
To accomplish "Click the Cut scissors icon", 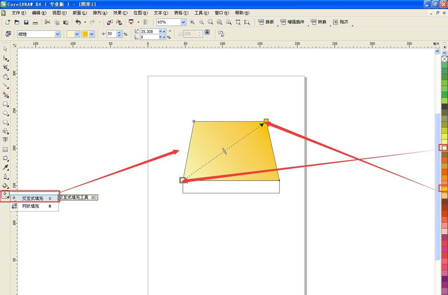I will click(47, 22).
